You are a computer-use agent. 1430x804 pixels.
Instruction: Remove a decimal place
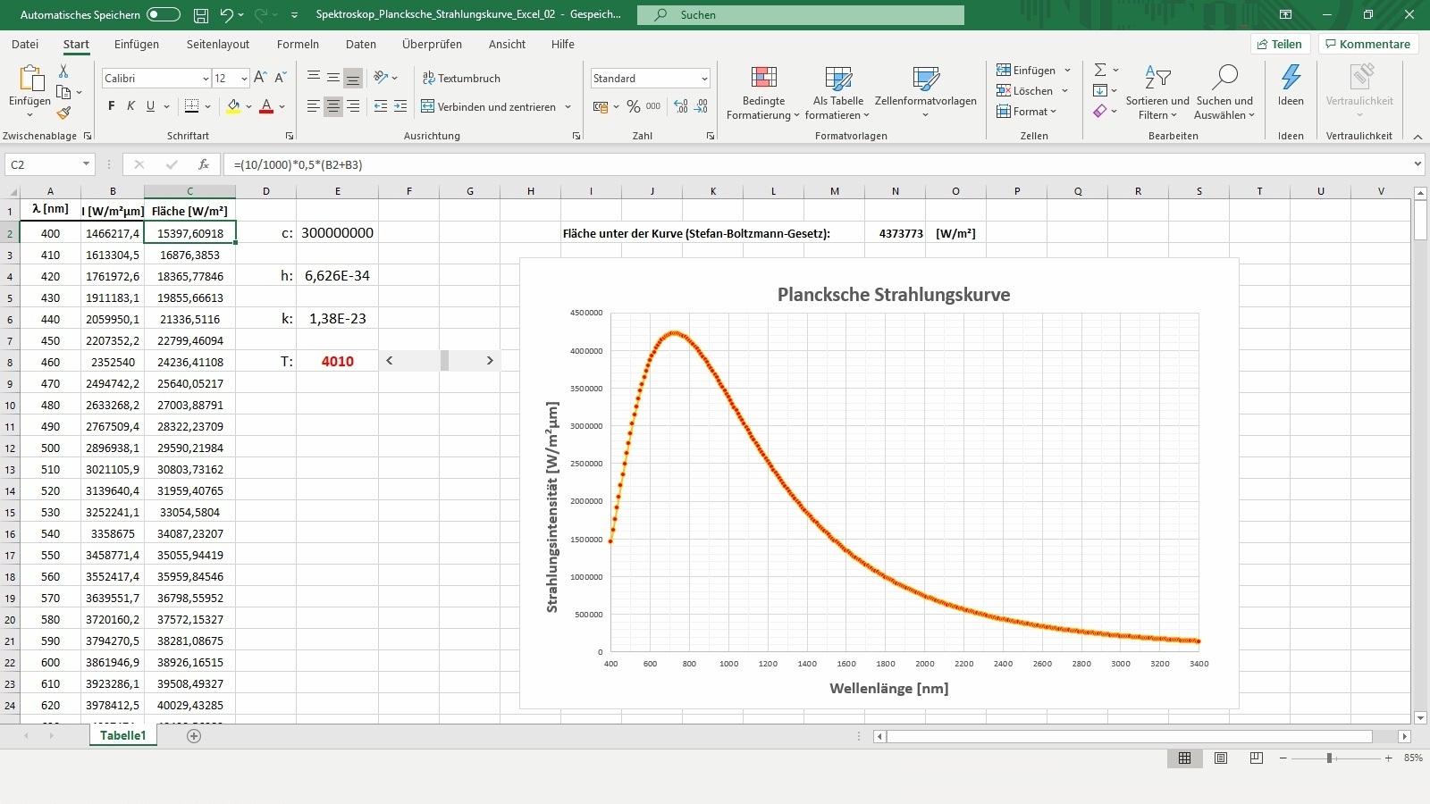pyautogui.click(x=702, y=106)
